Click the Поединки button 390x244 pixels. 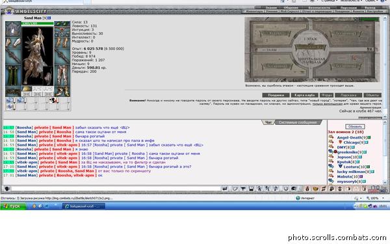(x=276, y=95)
